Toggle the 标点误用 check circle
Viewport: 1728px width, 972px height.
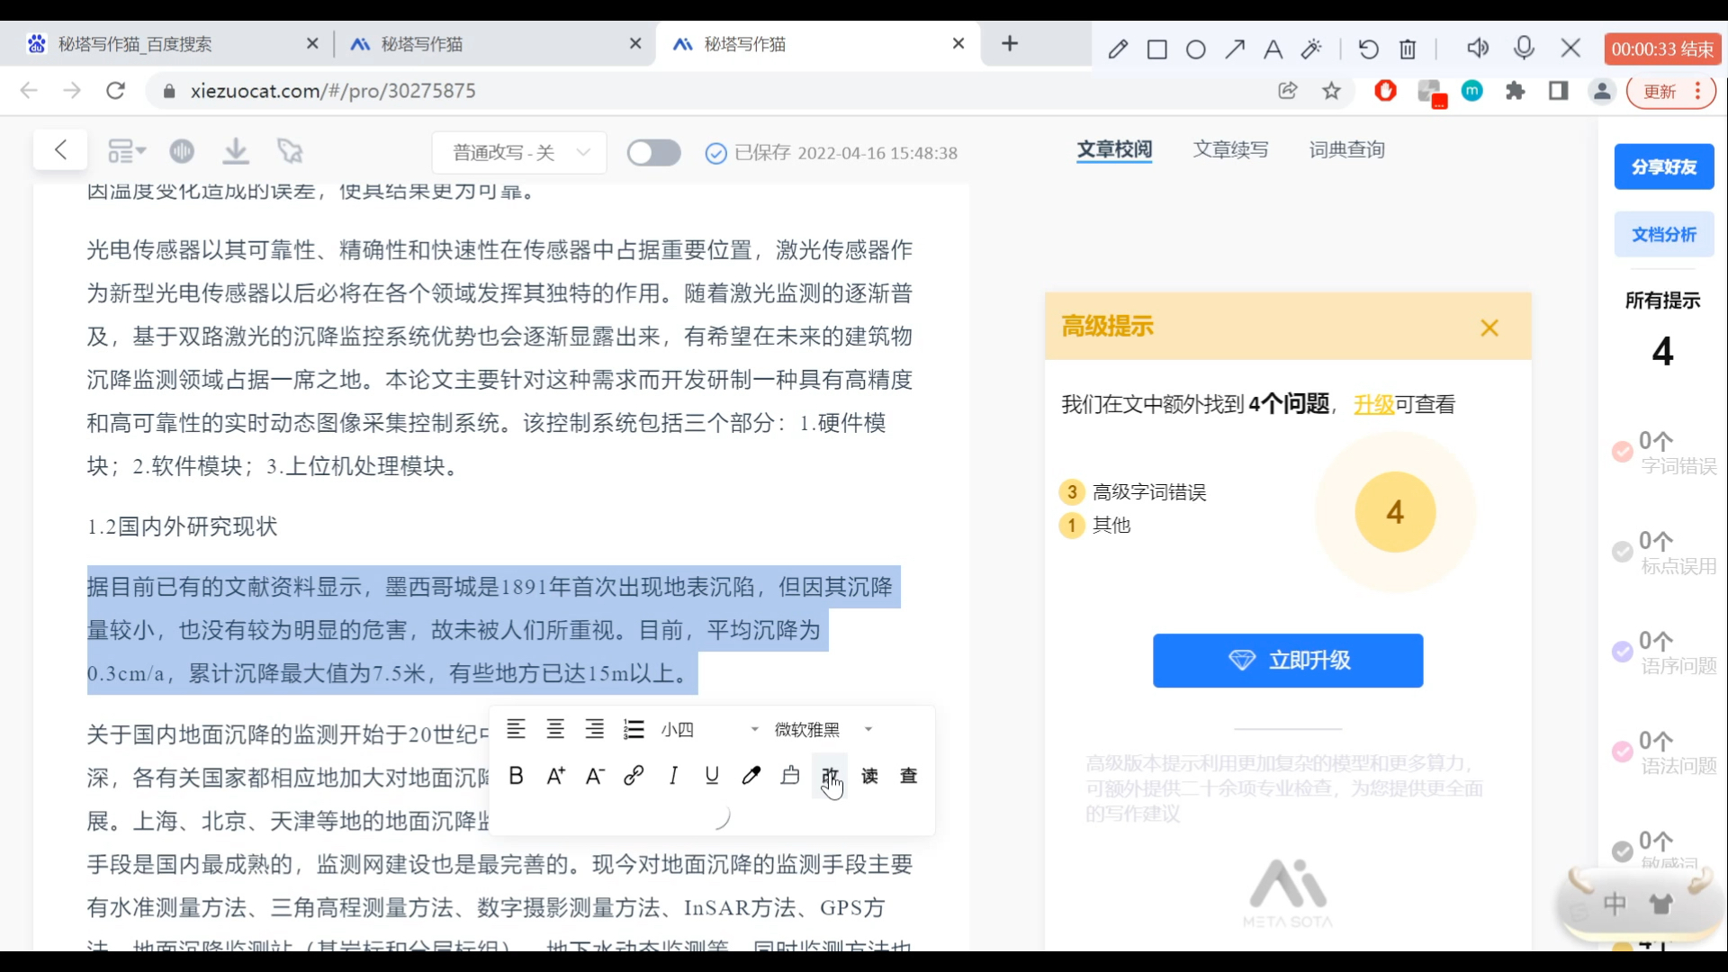point(1623,552)
